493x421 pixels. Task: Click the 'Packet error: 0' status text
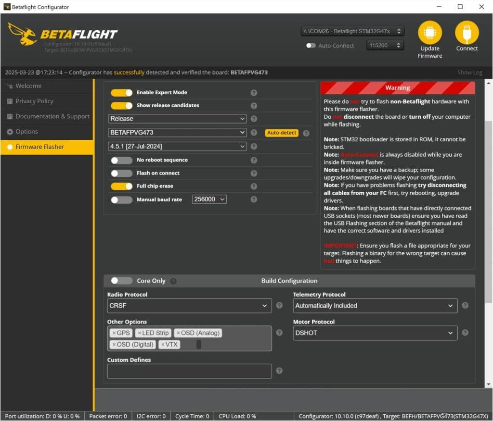(x=108, y=416)
